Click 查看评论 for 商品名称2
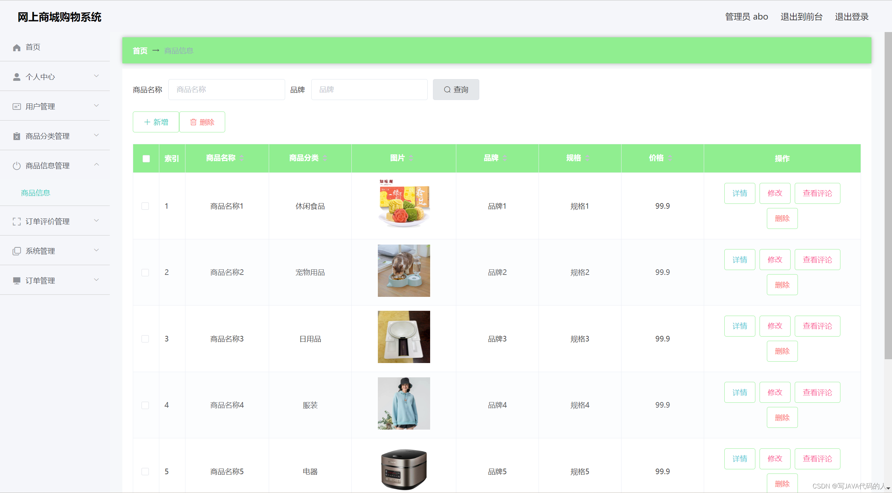 click(817, 260)
